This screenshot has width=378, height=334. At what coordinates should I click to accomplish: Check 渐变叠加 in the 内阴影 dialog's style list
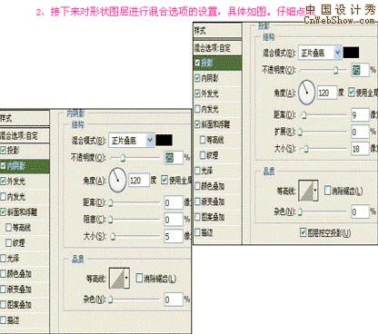(x=4, y=290)
